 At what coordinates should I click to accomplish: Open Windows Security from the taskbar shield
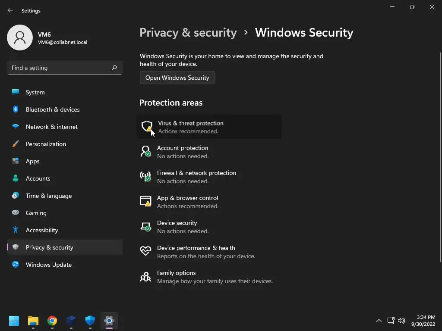click(90, 321)
